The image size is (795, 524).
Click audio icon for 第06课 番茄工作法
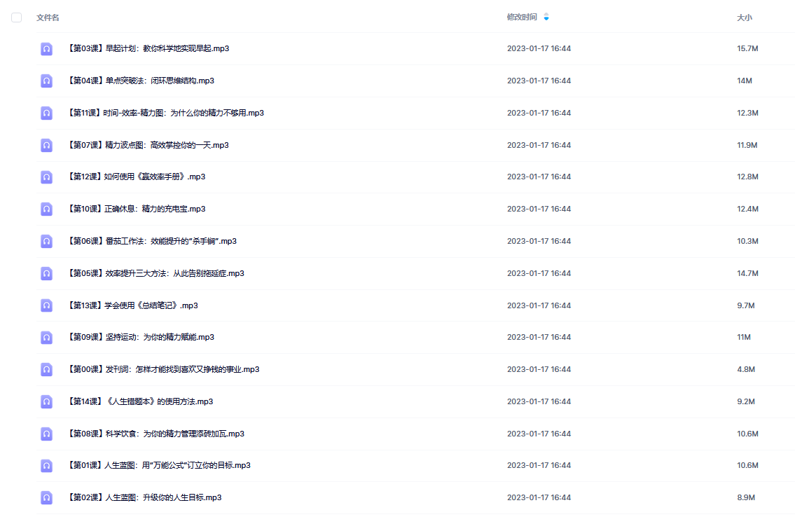[46, 241]
